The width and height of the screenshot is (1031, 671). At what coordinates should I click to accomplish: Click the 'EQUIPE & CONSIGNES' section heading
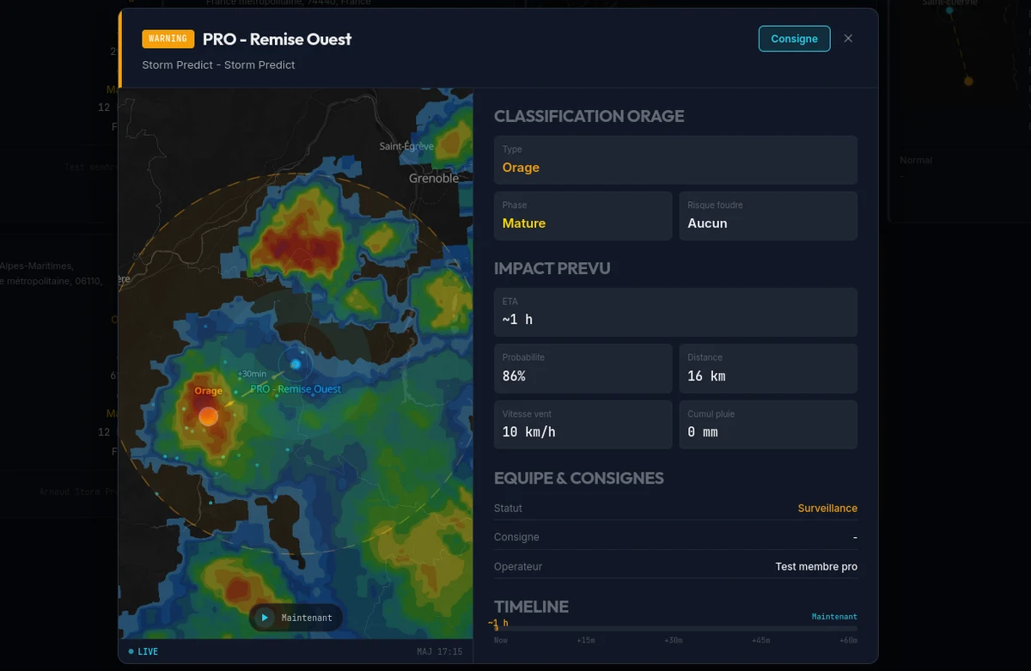(579, 479)
